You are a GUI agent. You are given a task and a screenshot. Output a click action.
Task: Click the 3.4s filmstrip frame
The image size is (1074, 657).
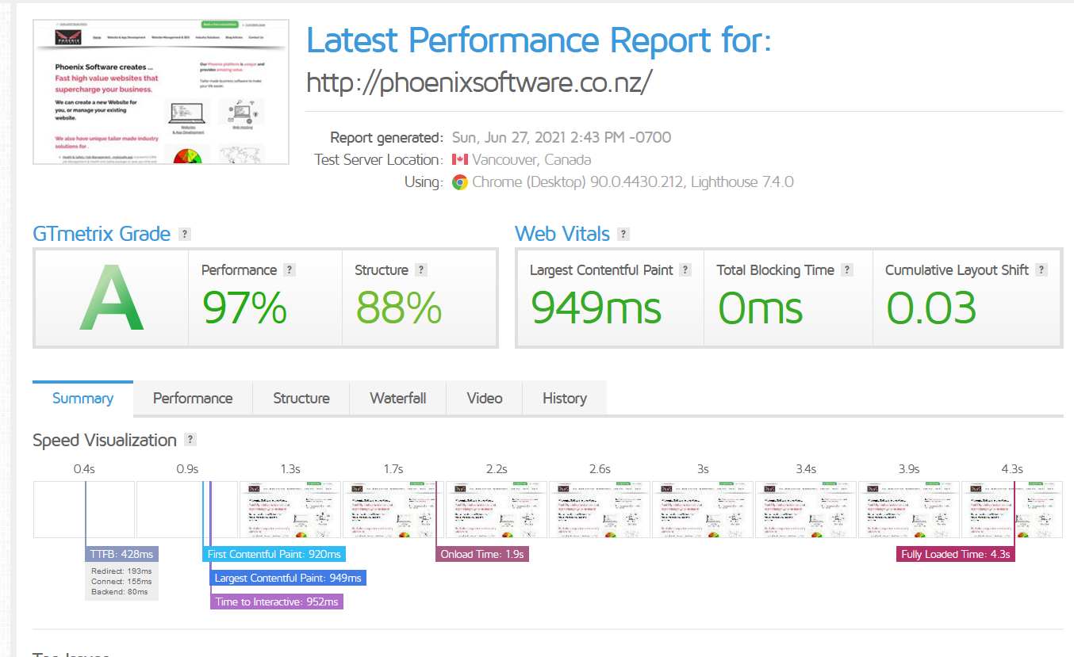(x=806, y=510)
